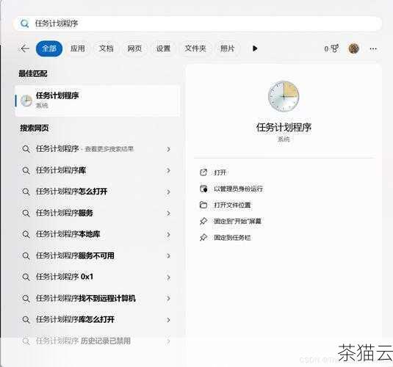Open the user profile avatar
393x367 pixels.
(x=353, y=48)
